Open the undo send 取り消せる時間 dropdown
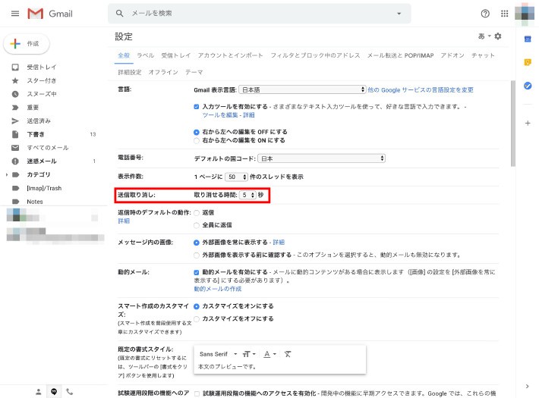This screenshot has height=398, width=539. click(247, 195)
